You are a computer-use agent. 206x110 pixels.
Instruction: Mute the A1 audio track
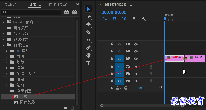[136, 67]
